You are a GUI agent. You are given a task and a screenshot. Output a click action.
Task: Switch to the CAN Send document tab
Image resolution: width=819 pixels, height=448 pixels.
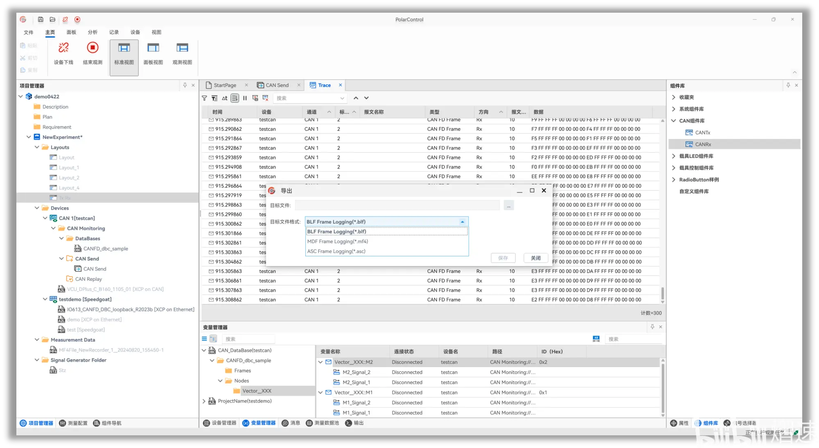pyautogui.click(x=277, y=85)
